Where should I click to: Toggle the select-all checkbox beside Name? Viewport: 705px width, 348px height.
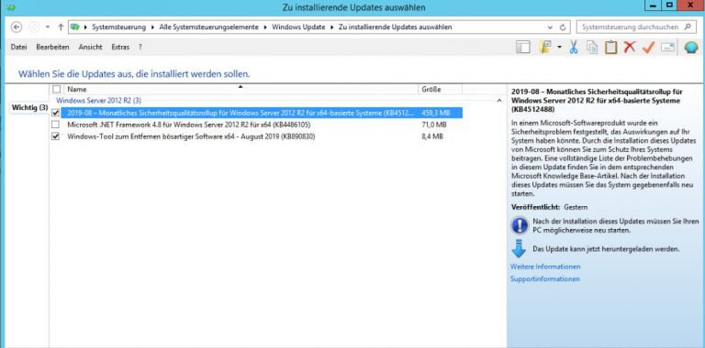pyautogui.click(x=56, y=89)
